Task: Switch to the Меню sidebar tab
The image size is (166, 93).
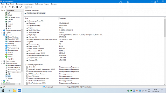Action: 3,10
